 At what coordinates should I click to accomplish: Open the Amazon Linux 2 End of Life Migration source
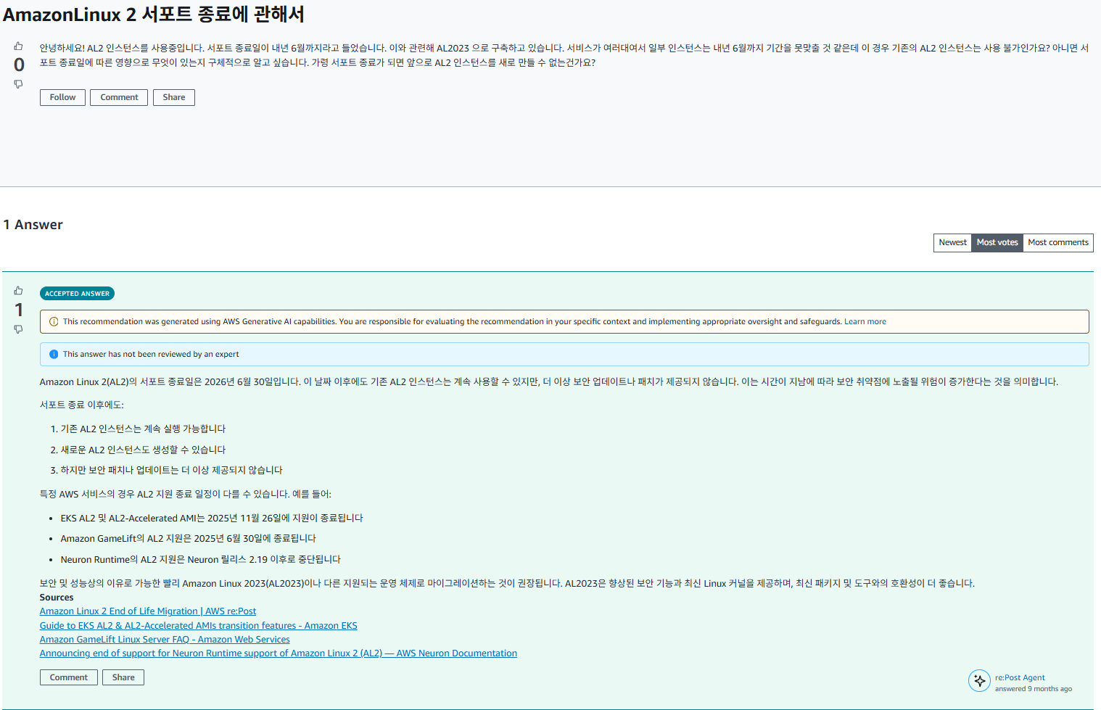pyautogui.click(x=148, y=611)
